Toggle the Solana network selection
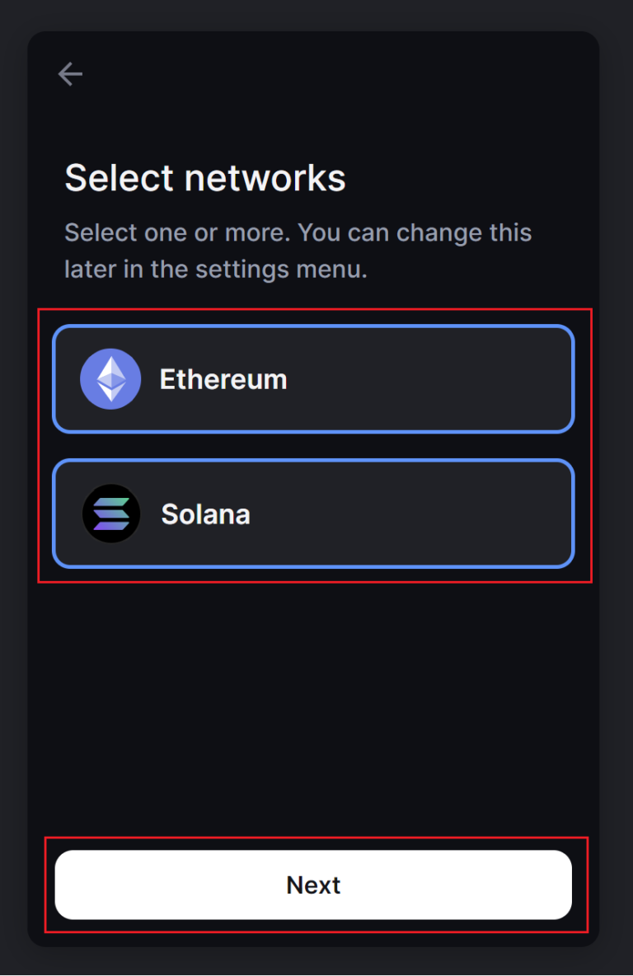Image resolution: width=633 pixels, height=976 pixels. (x=313, y=514)
